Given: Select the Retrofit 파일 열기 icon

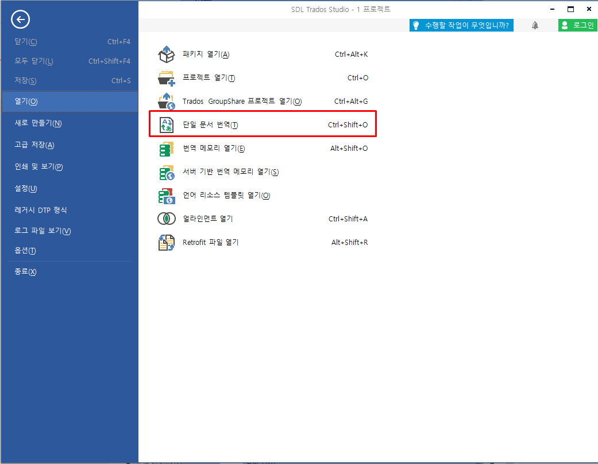Looking at the screenshot, I should tap(166, 242).
